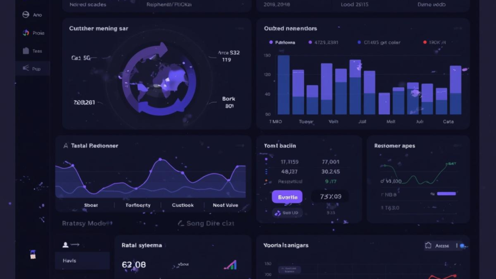Select the Custlook tab under the line chart
The height and width of the screenshot is (279, 496).
tap(183, 205)
